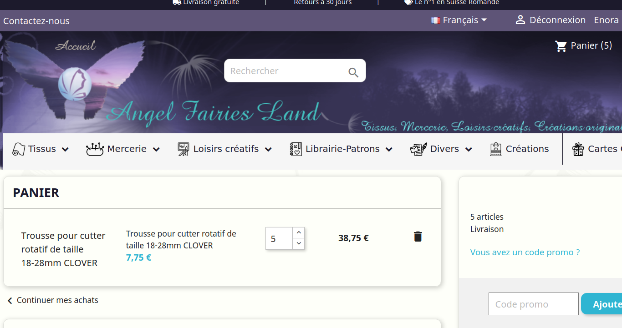Click Retours à 30 jours text
Image resolution: width=622 pixels, height=328 pixels.
[x=323, y=2]
